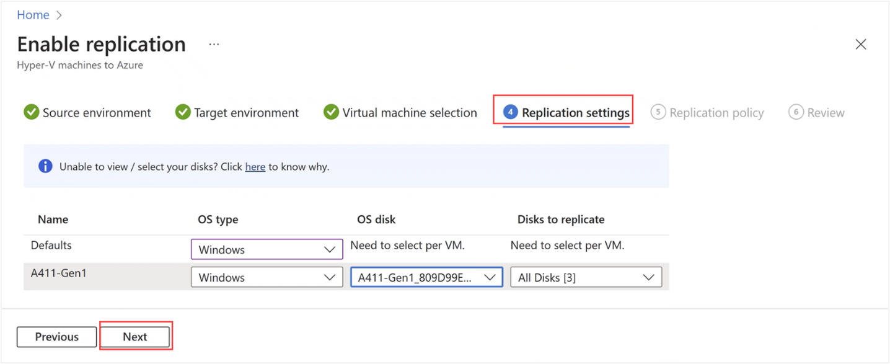Select the Source environment step
The width and height of the screenshot is (890, 364).
point(96,112)
